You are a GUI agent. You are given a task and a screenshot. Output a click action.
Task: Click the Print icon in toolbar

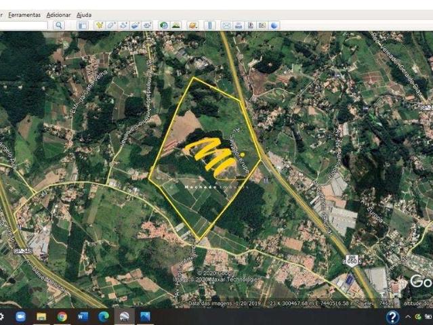tap(238, 25)
